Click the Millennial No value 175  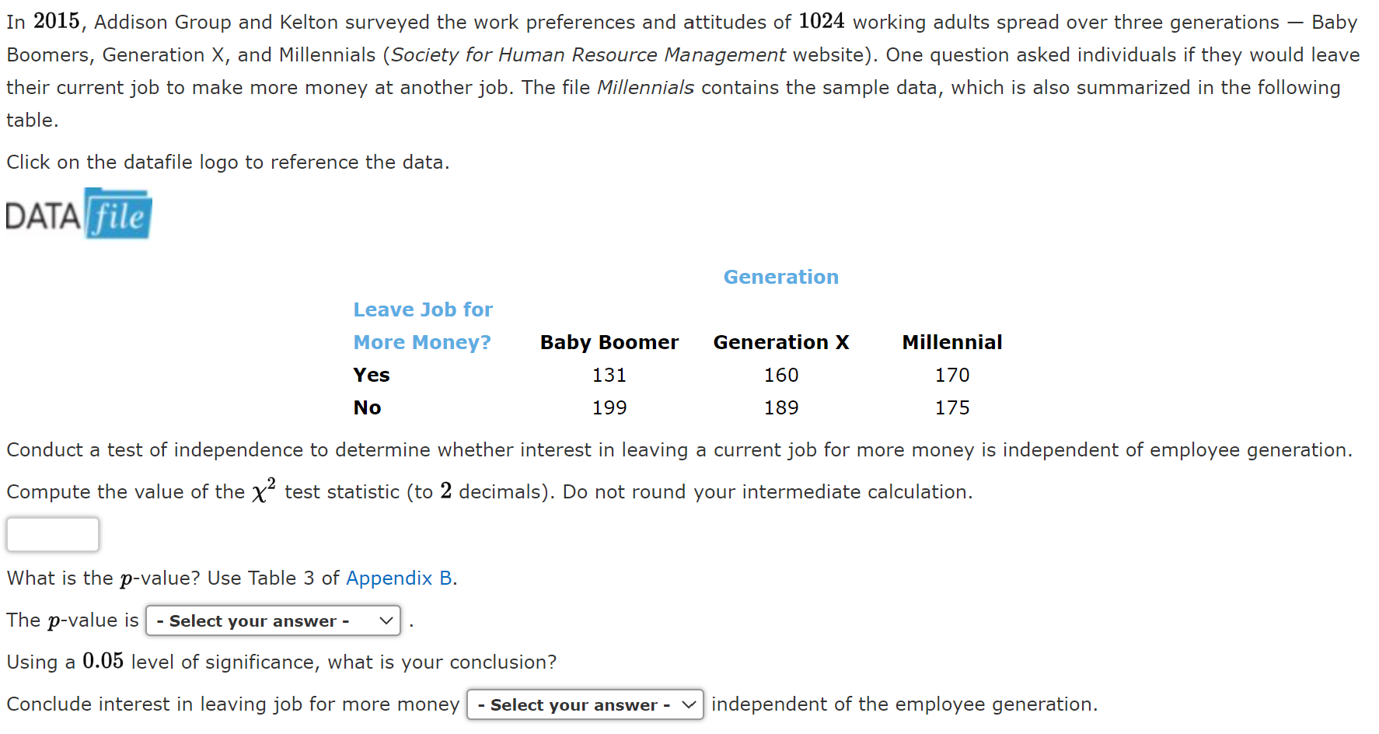click(952, 407)
